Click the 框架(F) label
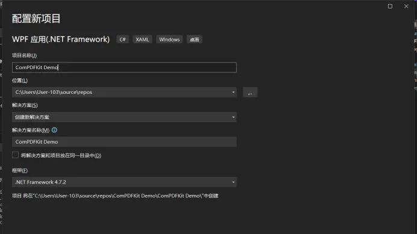 tap(20, 170)
